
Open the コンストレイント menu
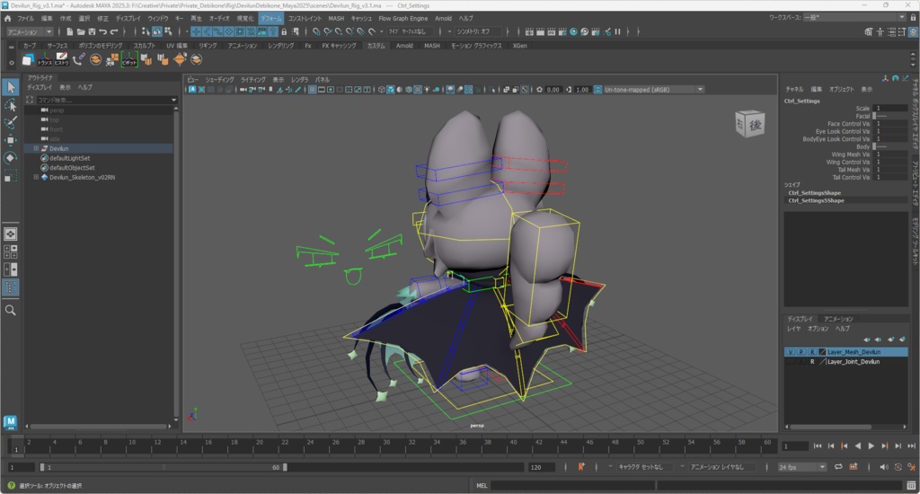click(305, 18)
